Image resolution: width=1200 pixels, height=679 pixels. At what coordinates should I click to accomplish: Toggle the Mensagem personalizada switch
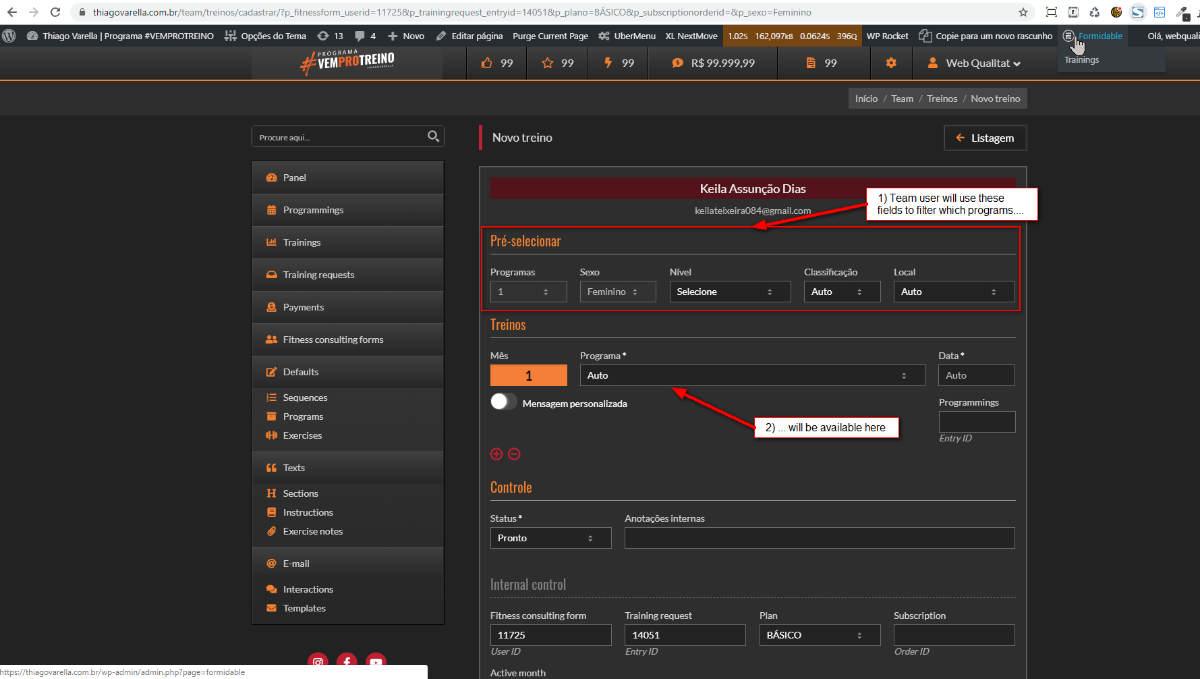(x=503, y=402)
